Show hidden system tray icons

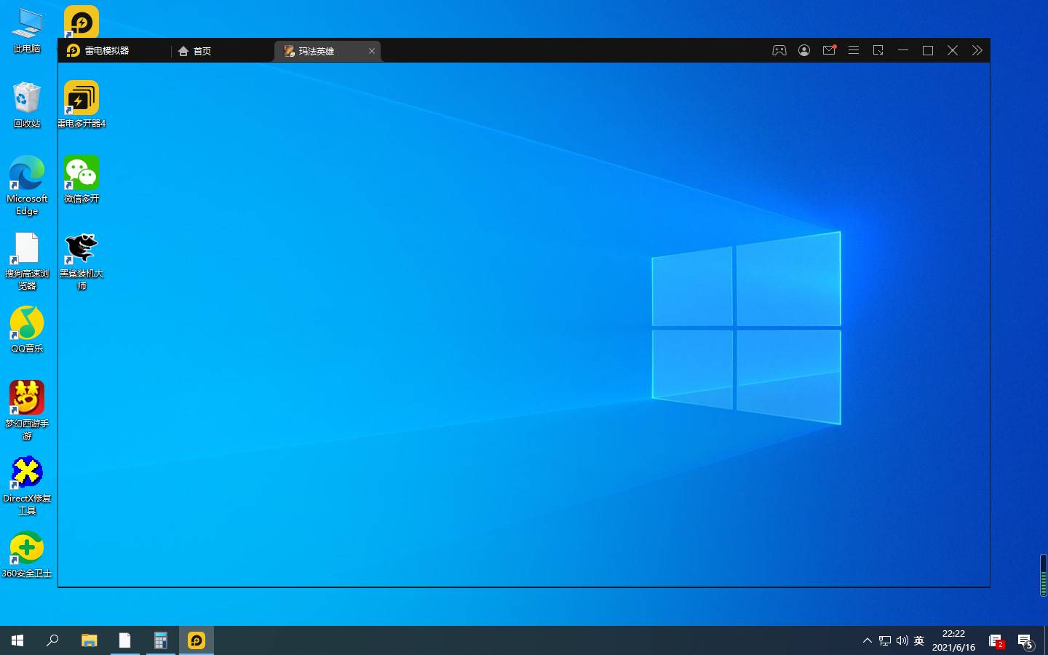867,640
